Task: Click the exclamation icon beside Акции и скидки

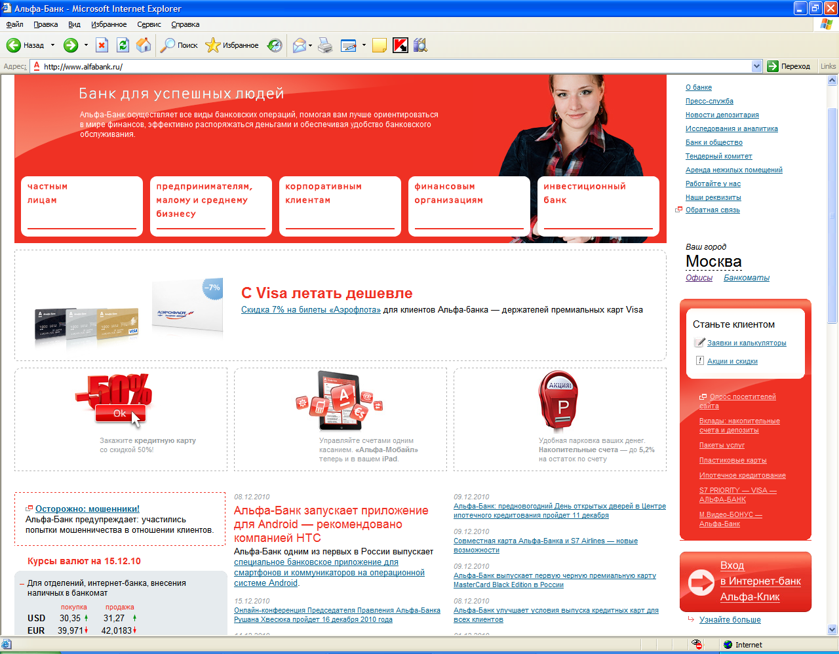Action: [700, 360]
